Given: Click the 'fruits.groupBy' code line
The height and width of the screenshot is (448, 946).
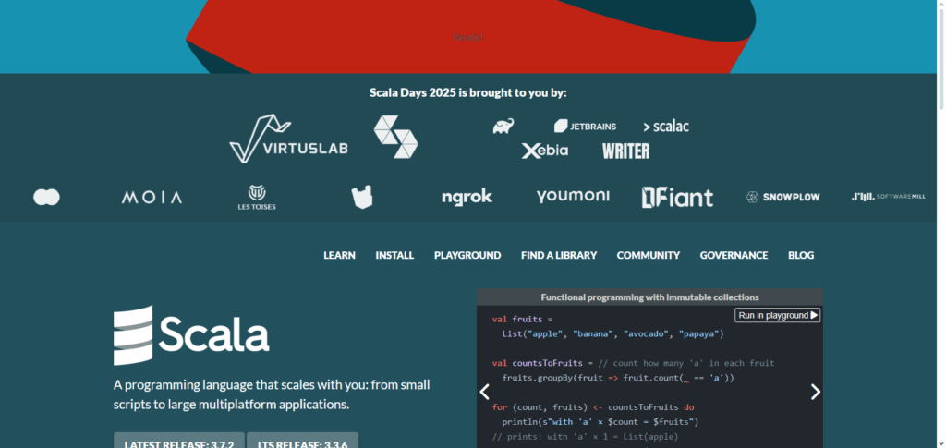Looking at the screenshot, I should (x=618, y=378).
